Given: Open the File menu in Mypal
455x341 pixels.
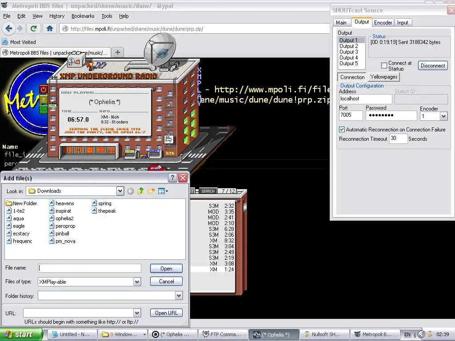Looking at the screenshot, I should click(x=7, y=16).
